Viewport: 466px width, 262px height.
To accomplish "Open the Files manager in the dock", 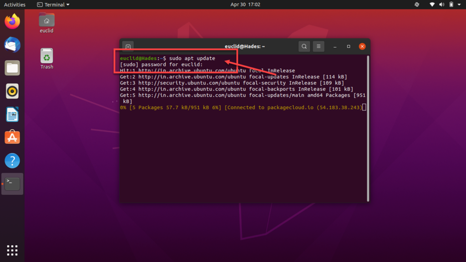I will (x=12, y=68).
